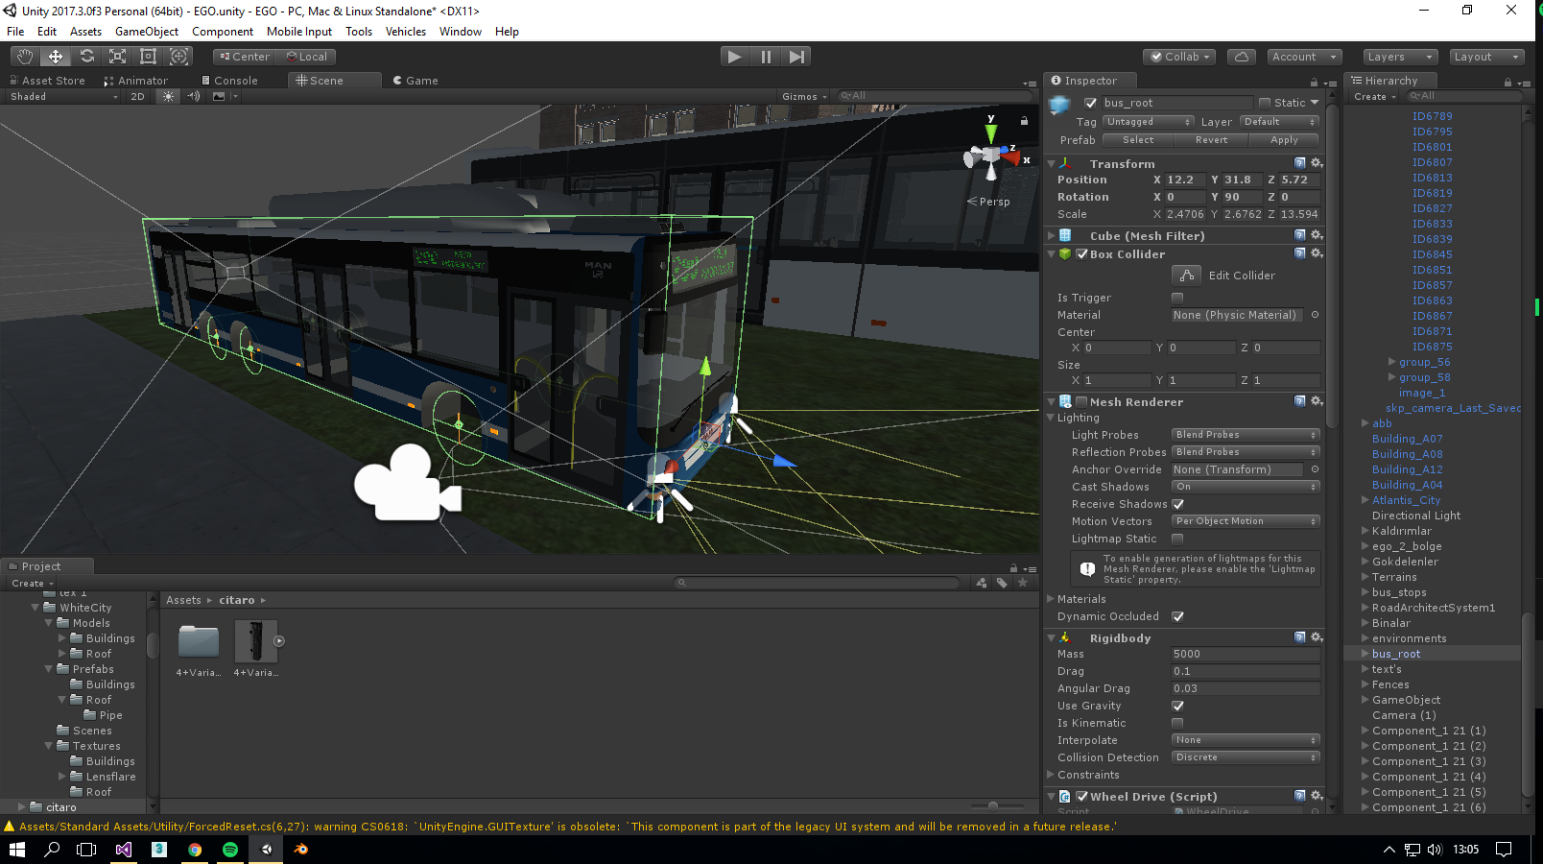1543x864 pixels.
Task: Open the Tag dropdown (Untagged)
Action: [x=1148, y=122]
